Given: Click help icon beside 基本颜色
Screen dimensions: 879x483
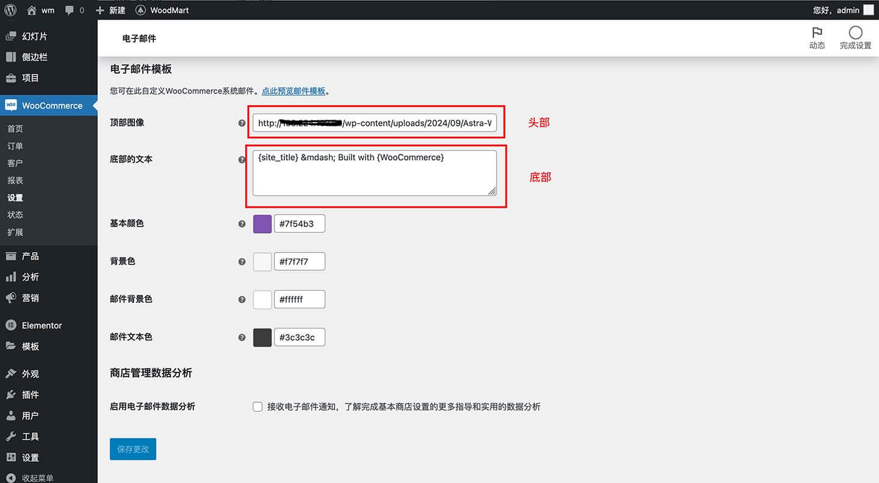Looking at the screenshot, I should point(242,224).
